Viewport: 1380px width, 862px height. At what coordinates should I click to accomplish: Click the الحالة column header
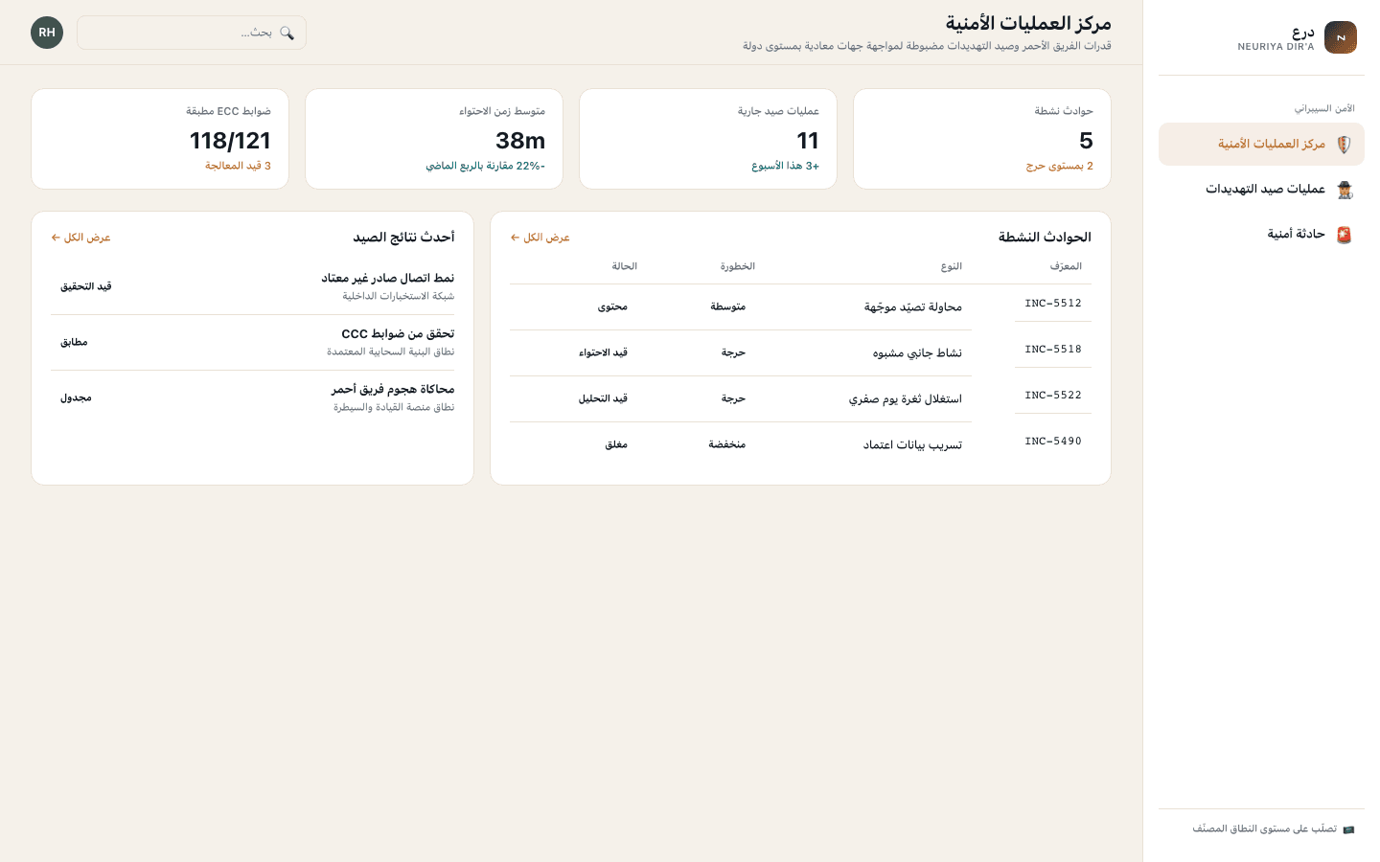[x=625, y=266]
